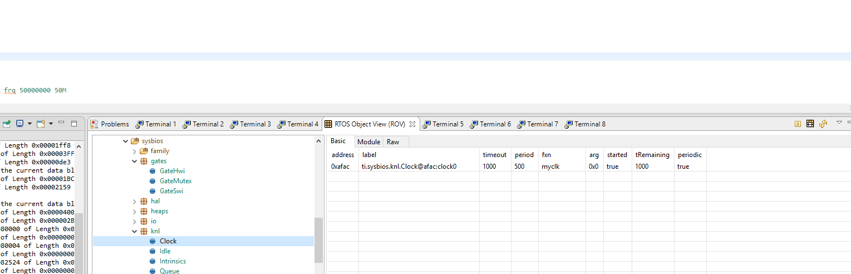Click the module tree vertical scrollbar thumb

(x=319, y=240)
